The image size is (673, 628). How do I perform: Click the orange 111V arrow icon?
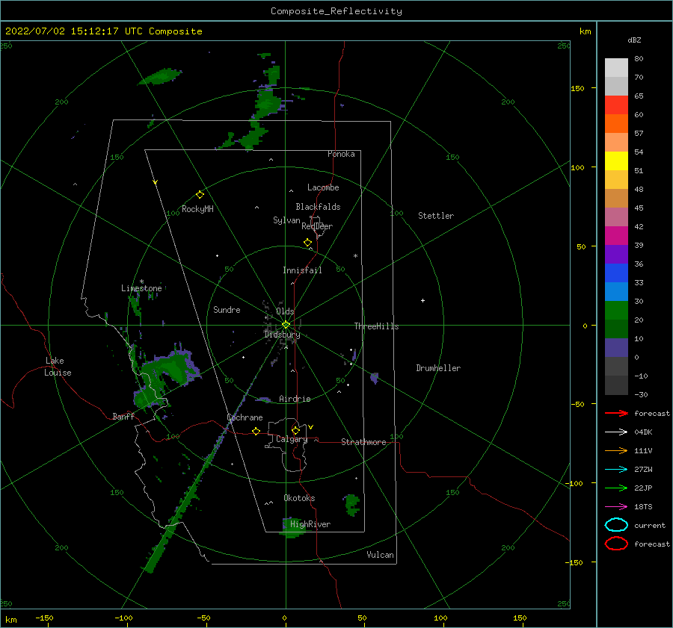[616, 450]
